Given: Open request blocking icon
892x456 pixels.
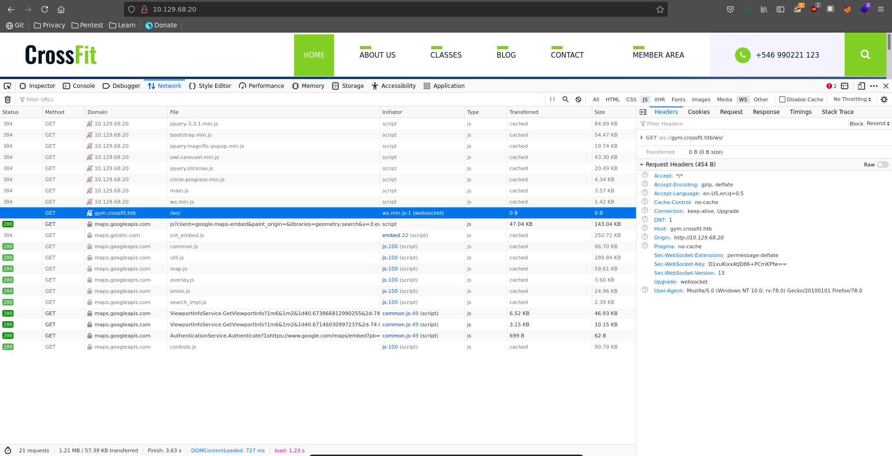Looking at the screenshot, I should (x=578, y=99).
